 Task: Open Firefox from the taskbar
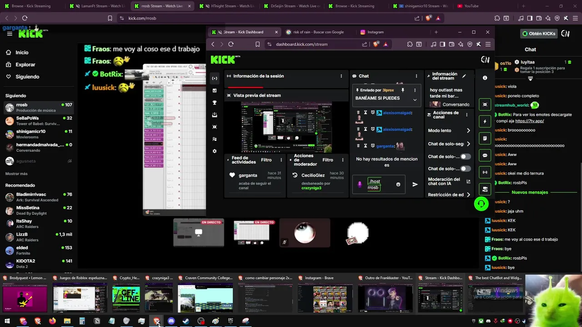(x=52, y=321)
